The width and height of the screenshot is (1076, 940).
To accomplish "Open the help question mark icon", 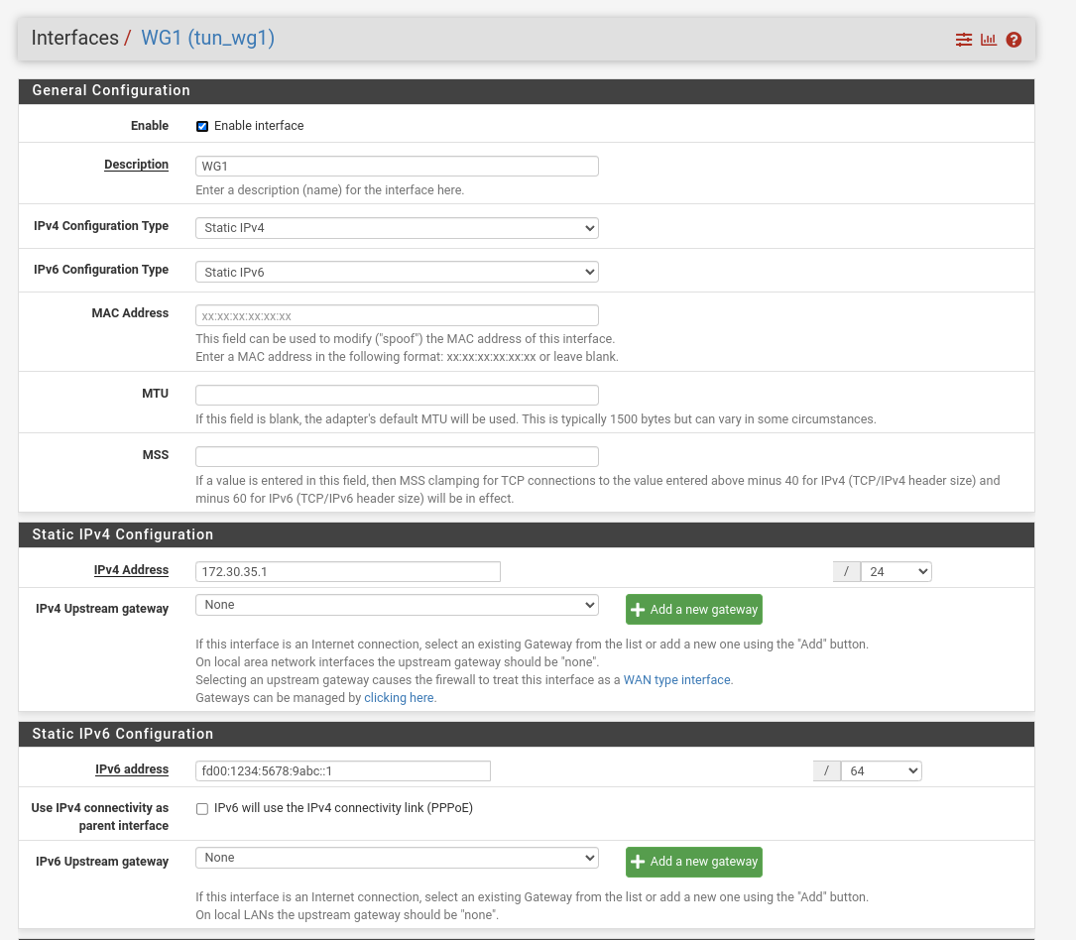I will 1013,40.
